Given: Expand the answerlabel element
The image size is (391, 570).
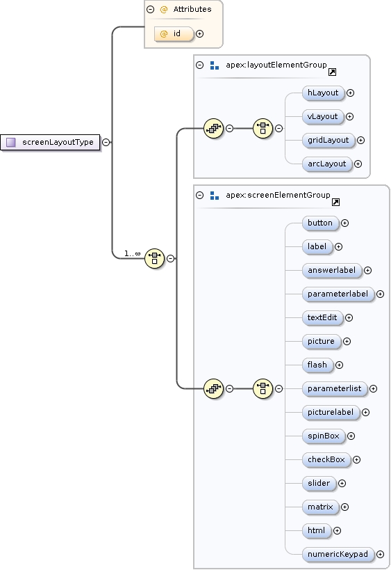Looking at the screenshot, I should click(368, 271).
